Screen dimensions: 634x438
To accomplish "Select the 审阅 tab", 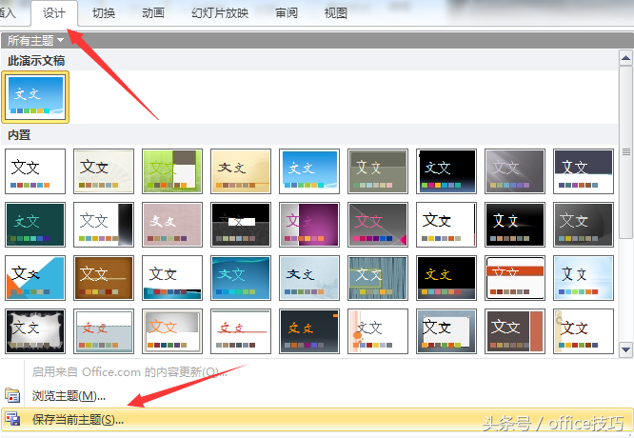I will pyautogui.click(x=287, y=13).
